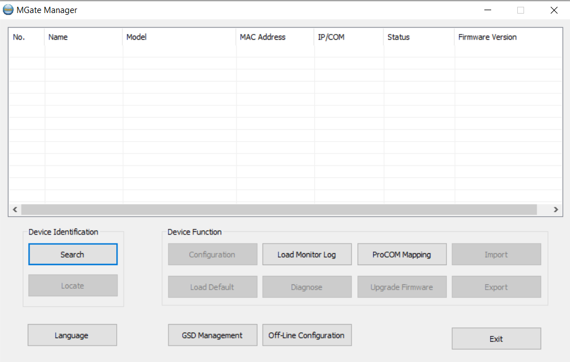This screenshot has height=362, width=570.
Task: Click the left arrow of the horizontal scrollbar
Action: point(15,210)
